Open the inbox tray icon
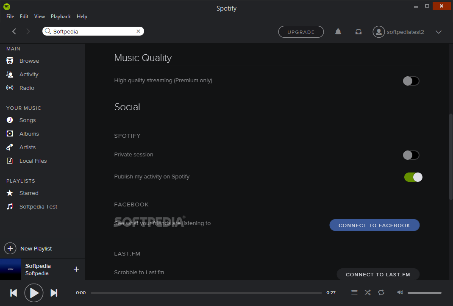453x306 pixels. (358, 32)
